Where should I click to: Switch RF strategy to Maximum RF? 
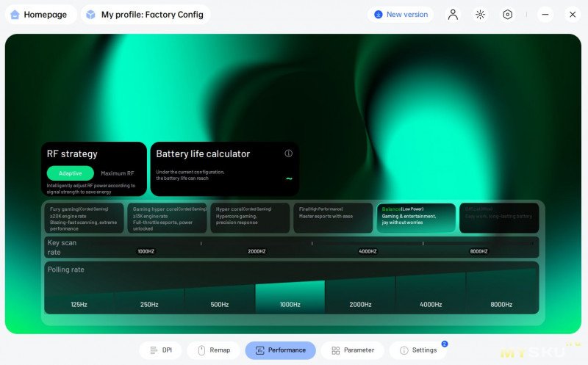(x=118, y=173)
